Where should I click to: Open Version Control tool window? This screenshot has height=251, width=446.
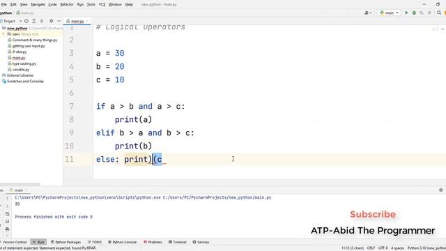(x=14, y=242)
